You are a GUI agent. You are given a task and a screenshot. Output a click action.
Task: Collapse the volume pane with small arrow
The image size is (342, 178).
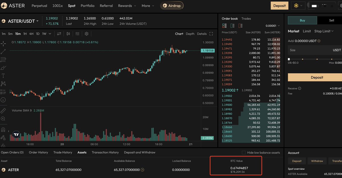8,131
